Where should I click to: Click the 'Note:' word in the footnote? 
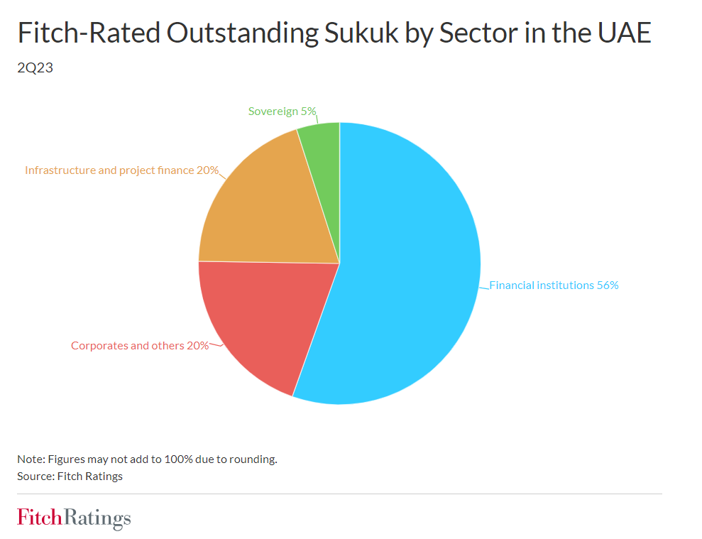(x=31, y=459)
